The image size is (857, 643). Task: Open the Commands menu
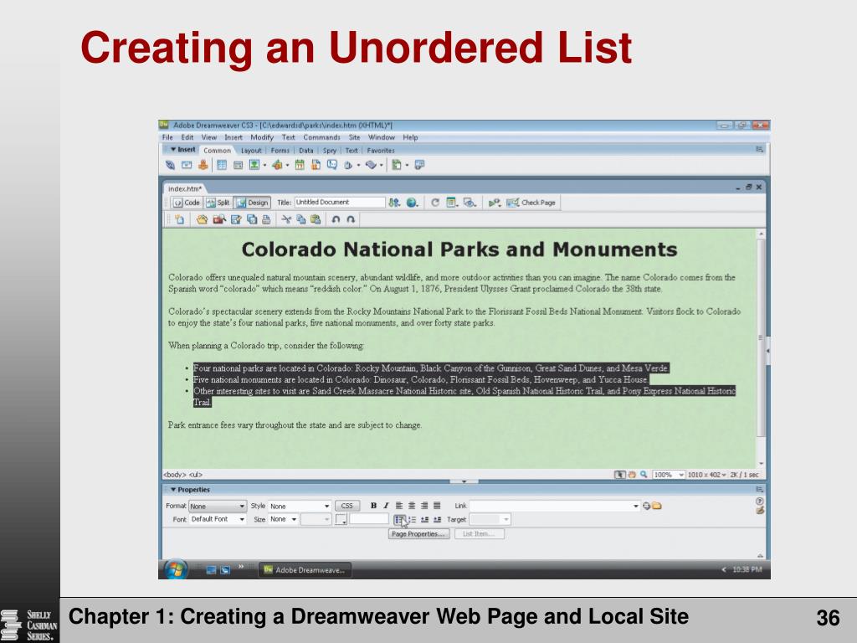pyautogui.click(x=321, y=137)
